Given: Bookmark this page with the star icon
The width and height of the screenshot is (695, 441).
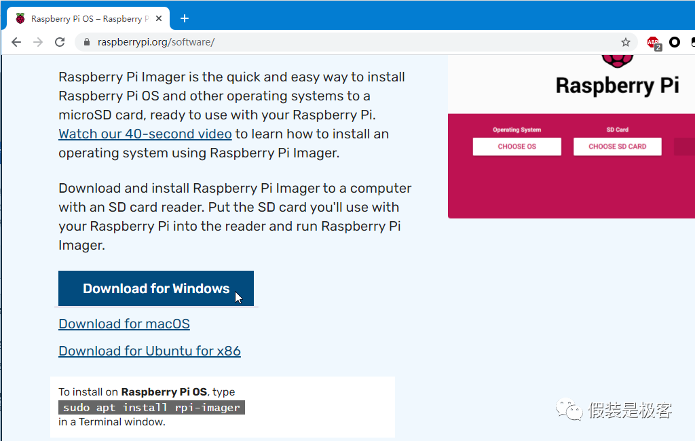Looking at the screenshot, I should [625, 42].
